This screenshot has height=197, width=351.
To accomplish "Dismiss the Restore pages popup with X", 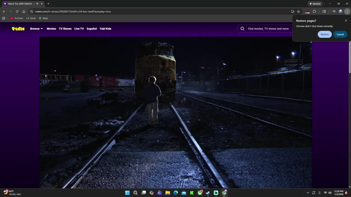I will coord(346,21).
